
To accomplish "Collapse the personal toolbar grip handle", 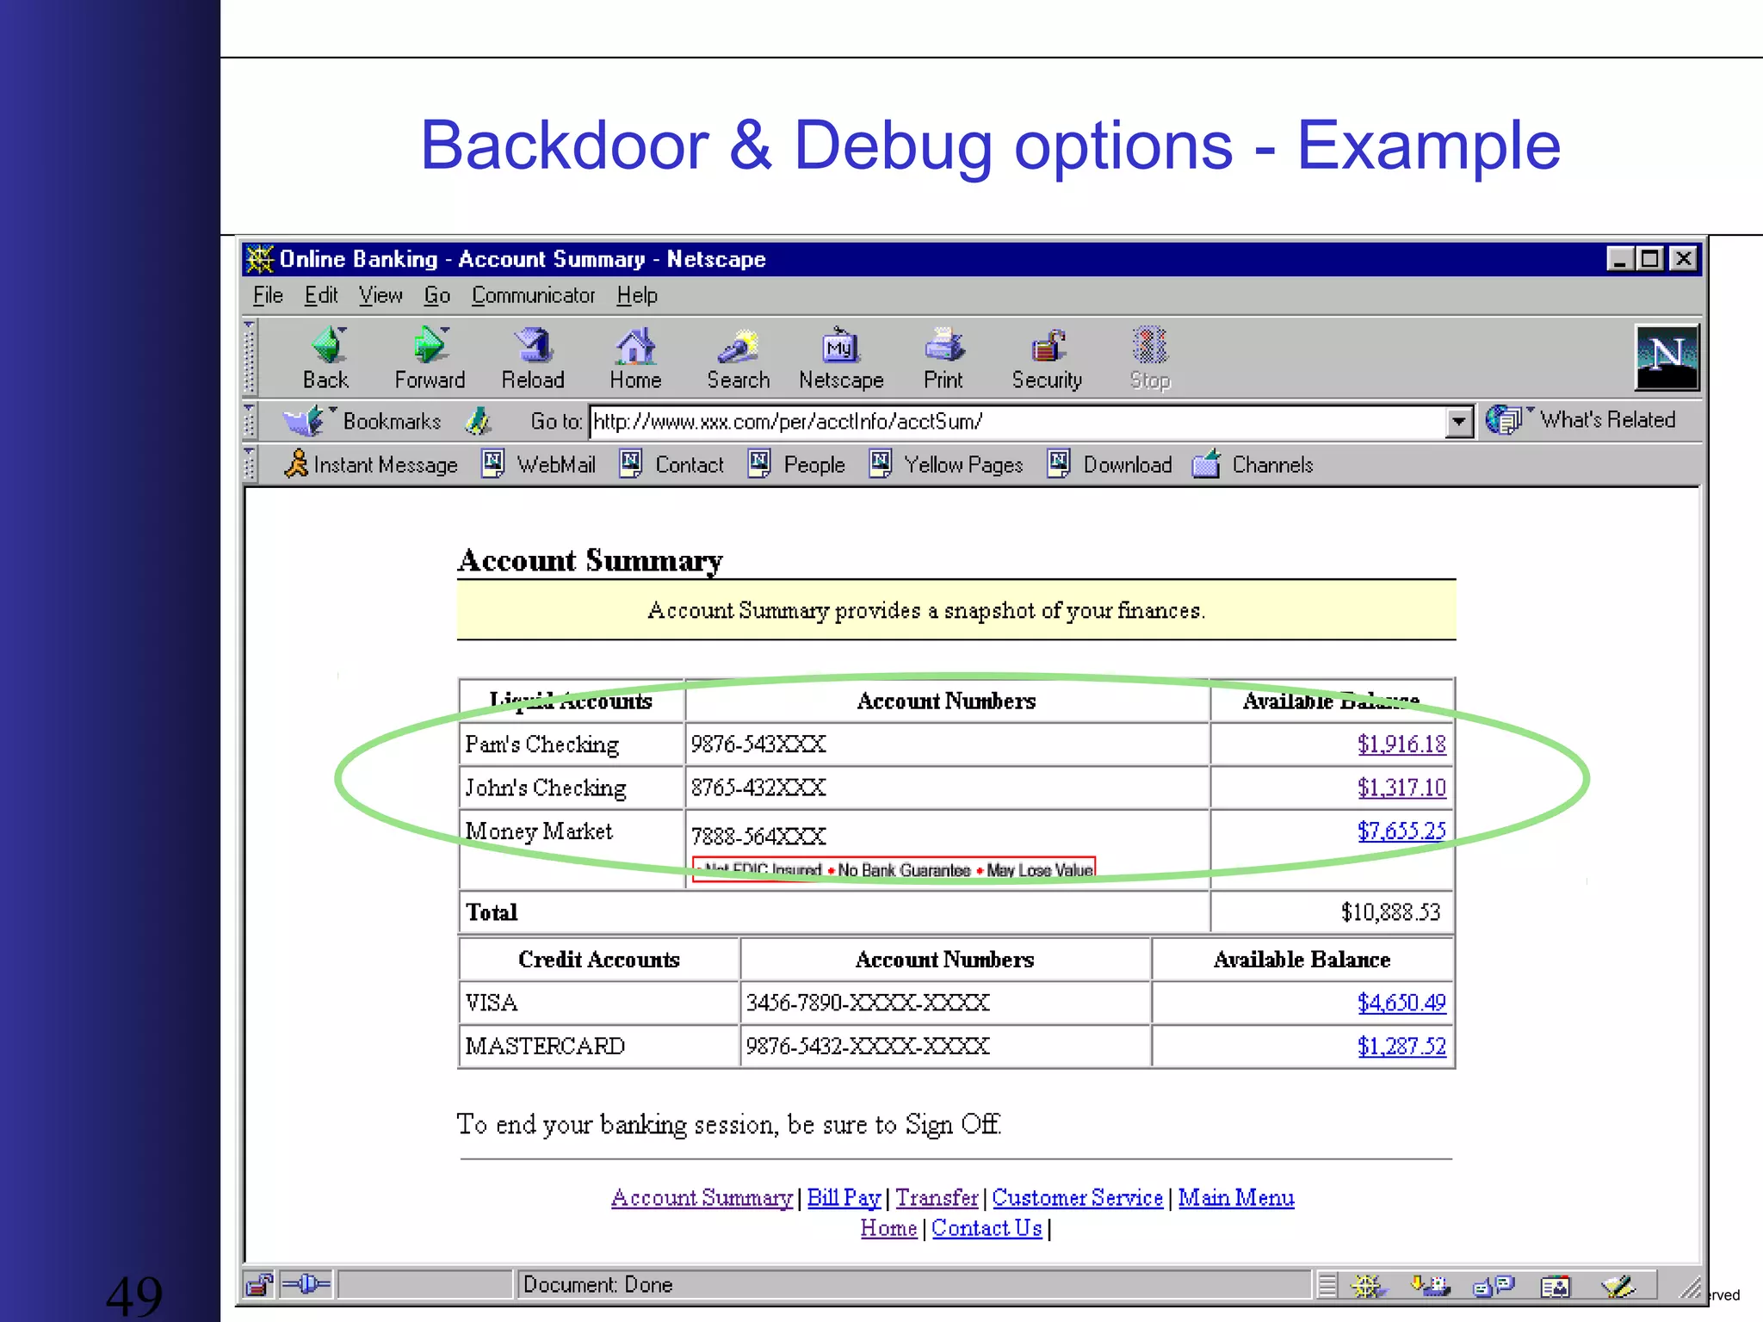I will coord(250,465).
